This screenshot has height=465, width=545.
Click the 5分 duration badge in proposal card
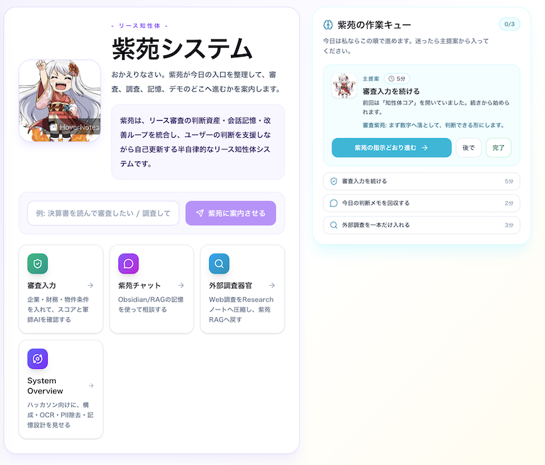pyautogui.click(x=397, y=78)
